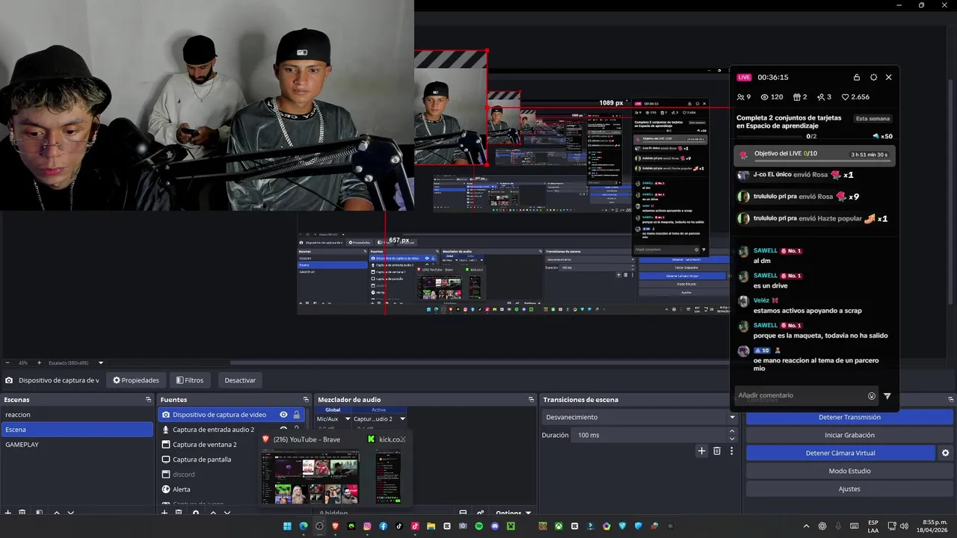This screenshot has width=957, height=538.
Task: Click Detener Transmisión button
Action: (x=849, y=417)
